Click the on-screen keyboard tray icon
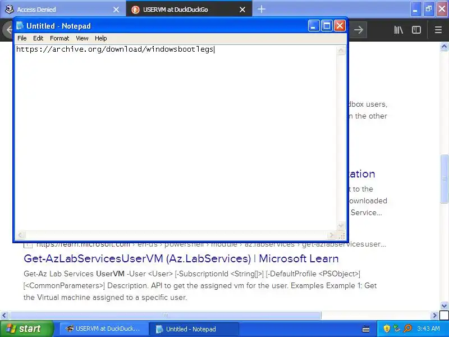This screenshot has width=449, height=337. pos(366,329)
